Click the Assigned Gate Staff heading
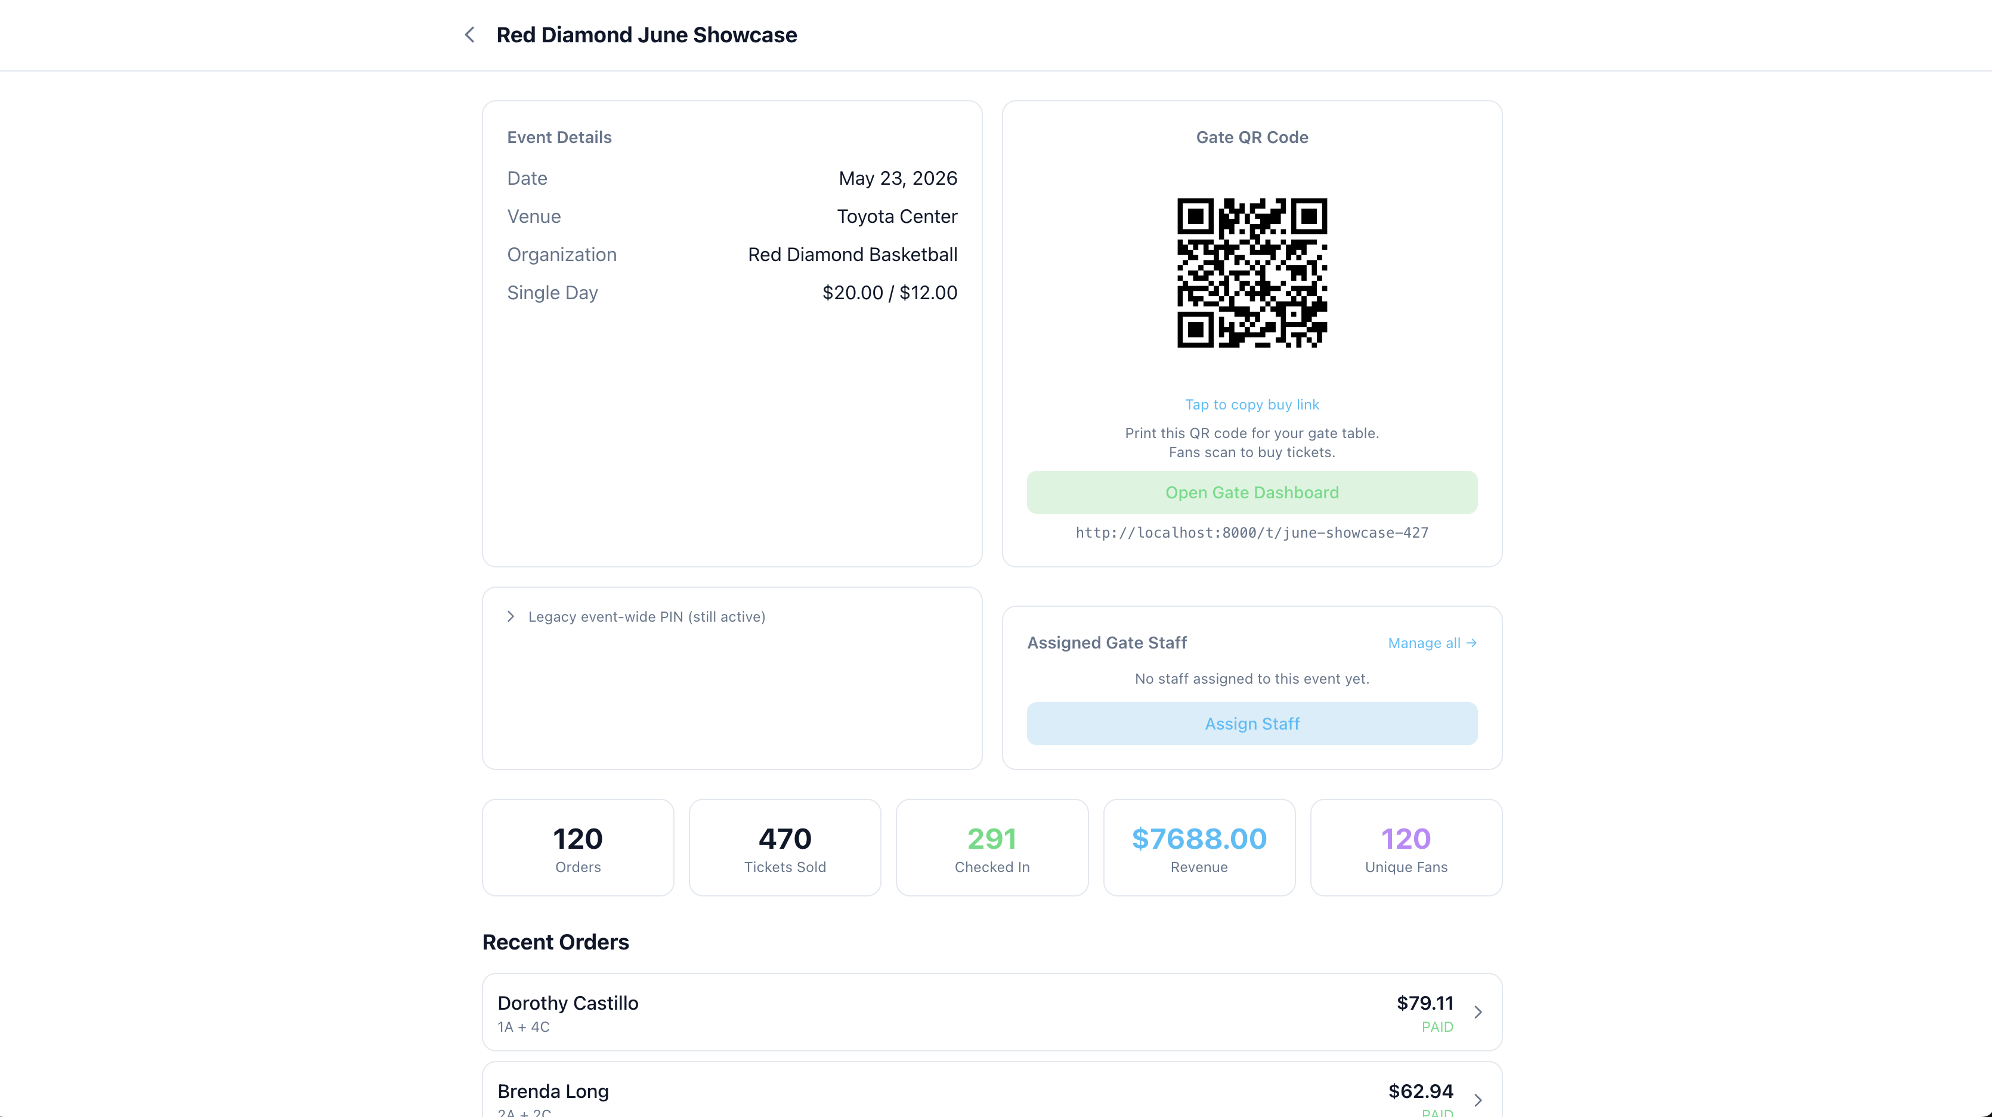 pos(1106,643)
